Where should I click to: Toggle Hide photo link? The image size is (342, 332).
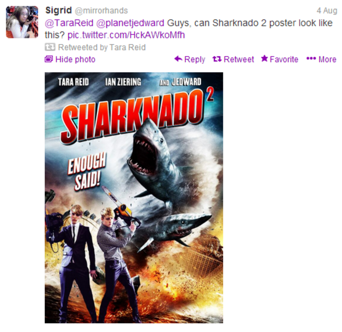point(70,59)
